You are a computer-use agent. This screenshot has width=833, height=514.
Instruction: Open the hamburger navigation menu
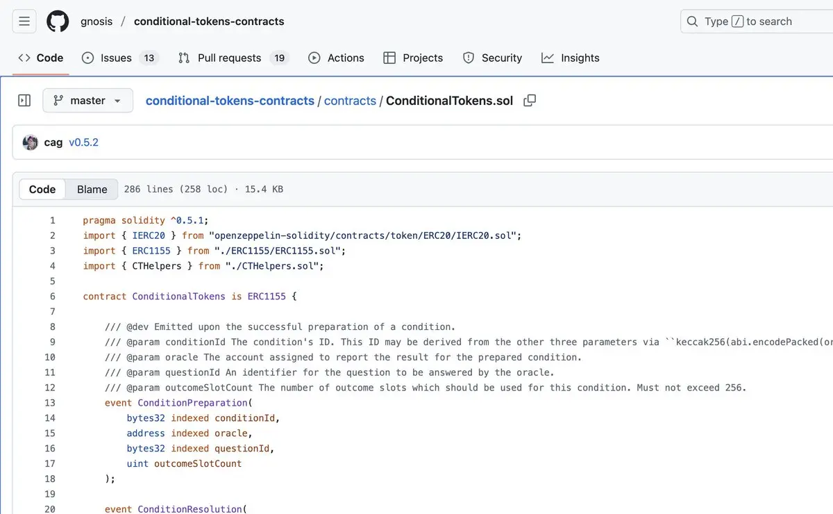coord(24,22)
